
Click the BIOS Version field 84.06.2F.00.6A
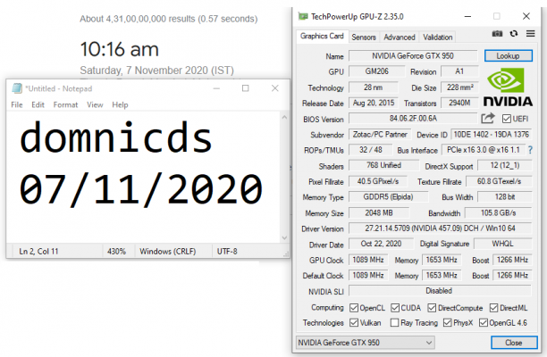(413, 119)
